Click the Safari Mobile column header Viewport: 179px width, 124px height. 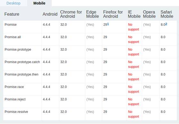tap(167, 14)
